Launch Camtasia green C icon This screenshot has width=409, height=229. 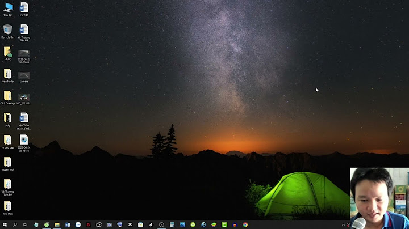pos(224,225)
